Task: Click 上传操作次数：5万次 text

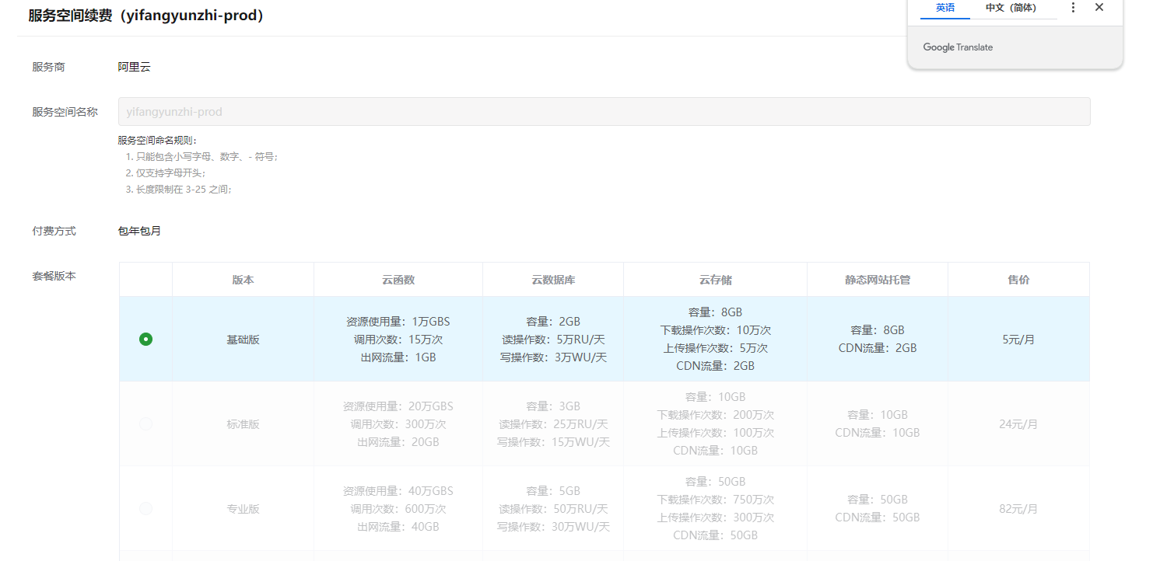Action: click(715, 348)
